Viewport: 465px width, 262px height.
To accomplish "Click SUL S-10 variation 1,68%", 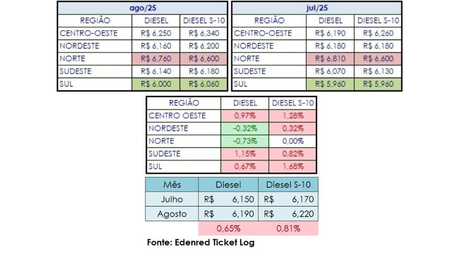I will point(293,167).
